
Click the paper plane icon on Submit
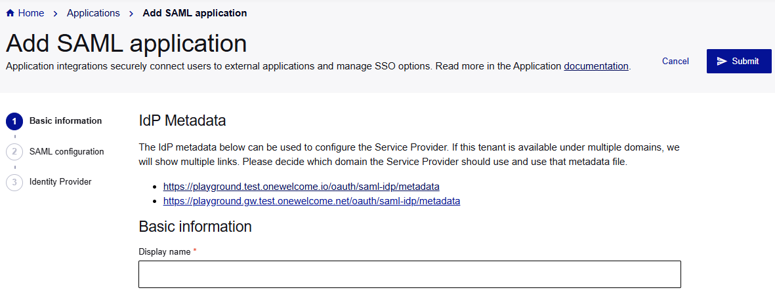tap(722, 61)
